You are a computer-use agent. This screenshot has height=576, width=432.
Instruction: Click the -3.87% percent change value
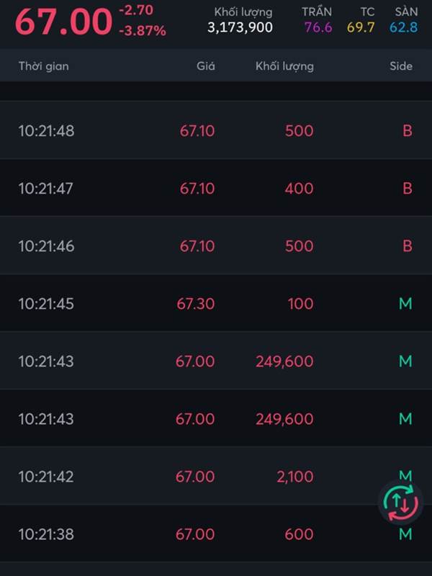tap(142, 31)
